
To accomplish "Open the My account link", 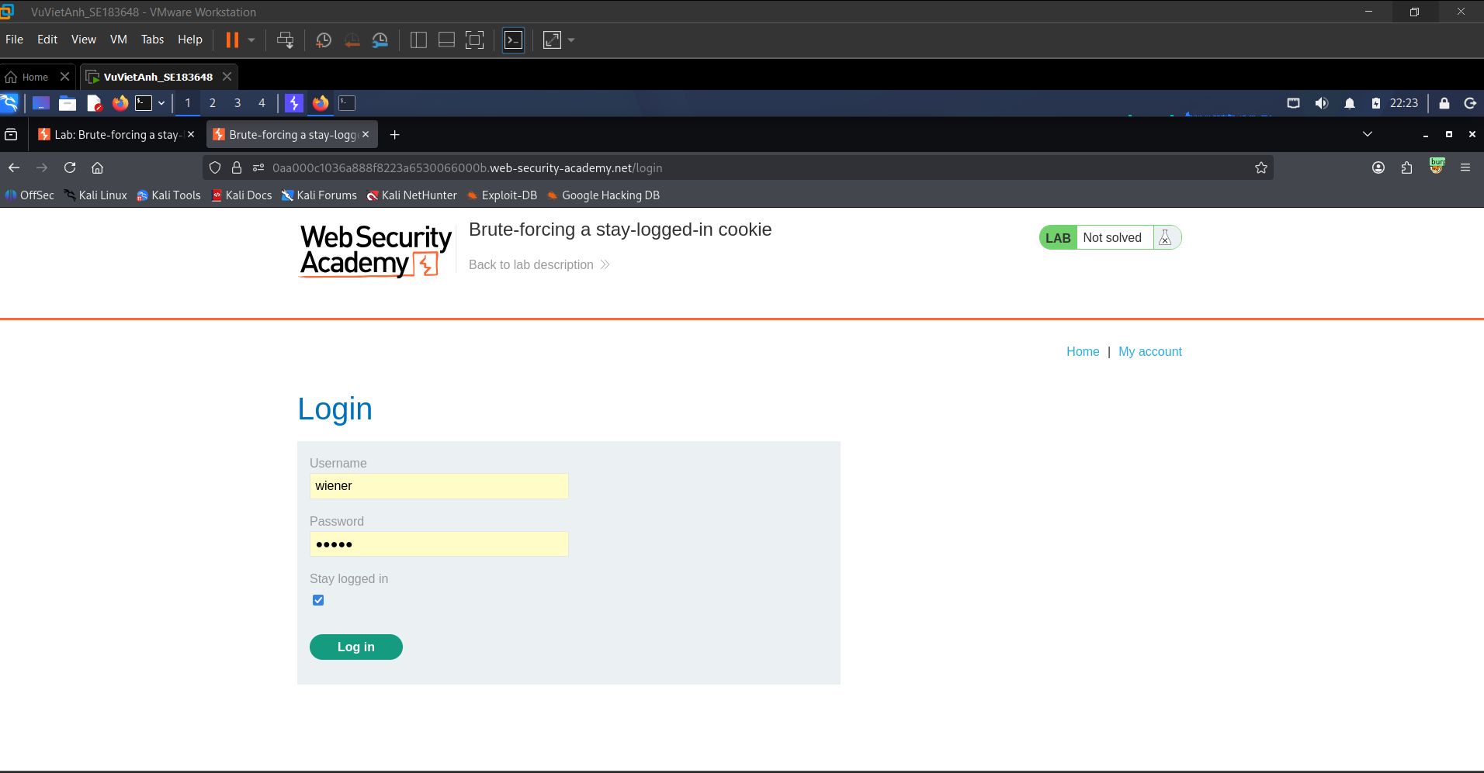I will tap(1150, 352).
